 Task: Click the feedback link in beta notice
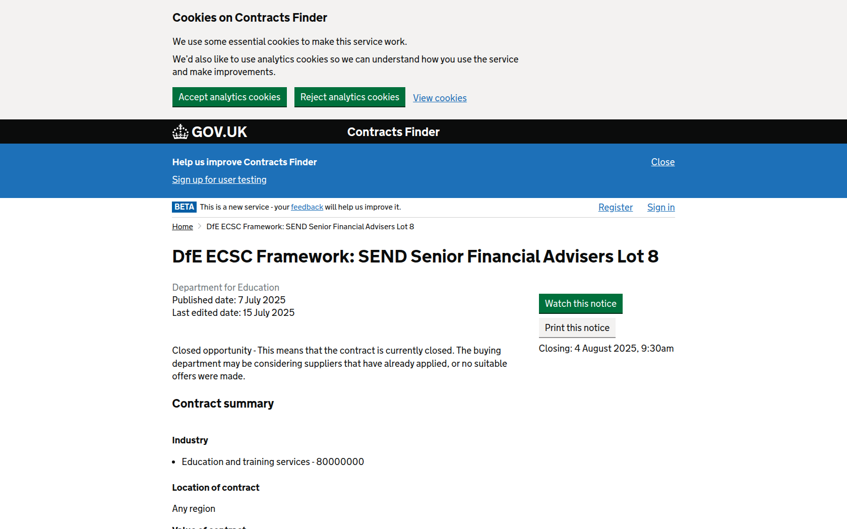tap(307, 207)
